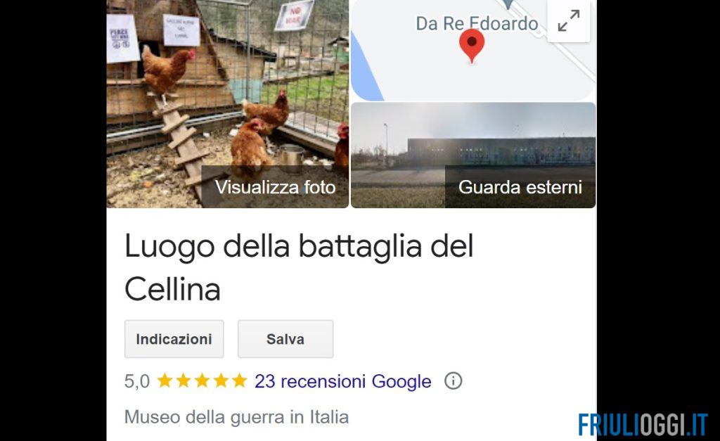
Task: Save the place with Salva button
Action: 285,339
